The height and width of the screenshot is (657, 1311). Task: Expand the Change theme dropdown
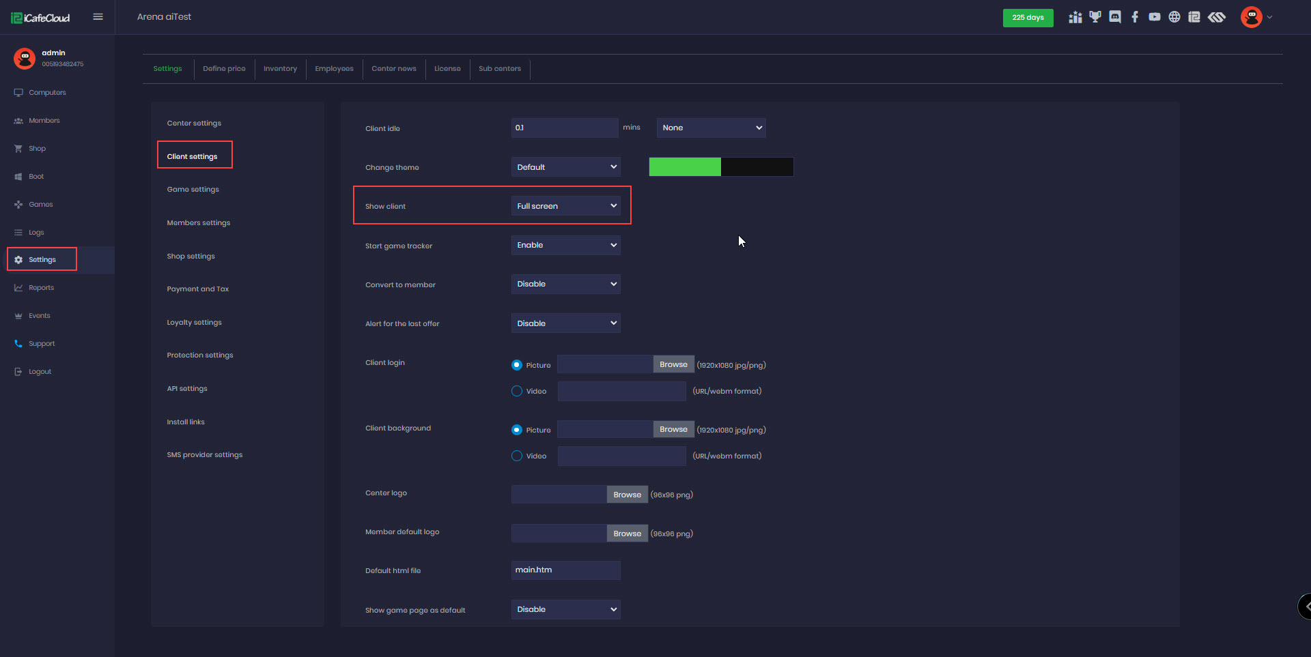(x=565, y=166)
